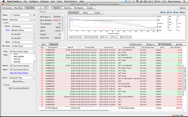Click the Wi-Fi status icon
The height and width of the screenshot is (117, 188).
tap(137, 1)
